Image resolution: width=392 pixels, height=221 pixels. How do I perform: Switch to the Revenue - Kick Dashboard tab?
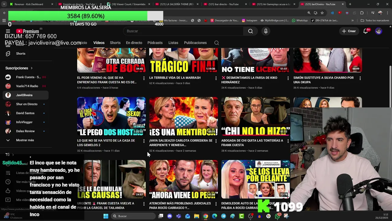pyautogui.click(x=31, y=4)
